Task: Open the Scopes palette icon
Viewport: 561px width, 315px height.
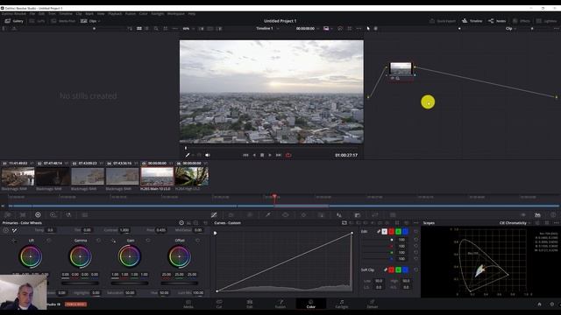Action: (x=537, y=215)
